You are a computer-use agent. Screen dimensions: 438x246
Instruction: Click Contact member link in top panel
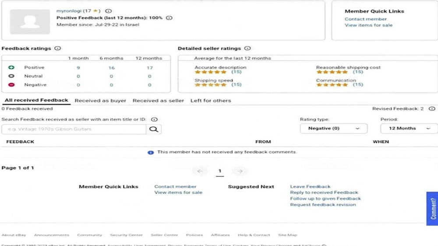[x=365, y=19]
